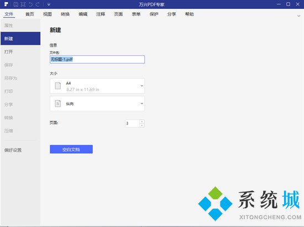Open the 文件 menu tab
Image resolution: width=304 pixels, height=227 pixels.
point(9,14)
